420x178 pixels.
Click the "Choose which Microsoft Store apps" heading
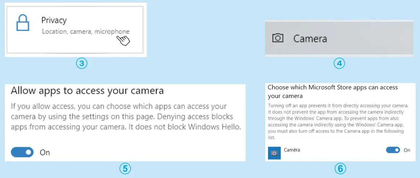click(x=332, y=92)
